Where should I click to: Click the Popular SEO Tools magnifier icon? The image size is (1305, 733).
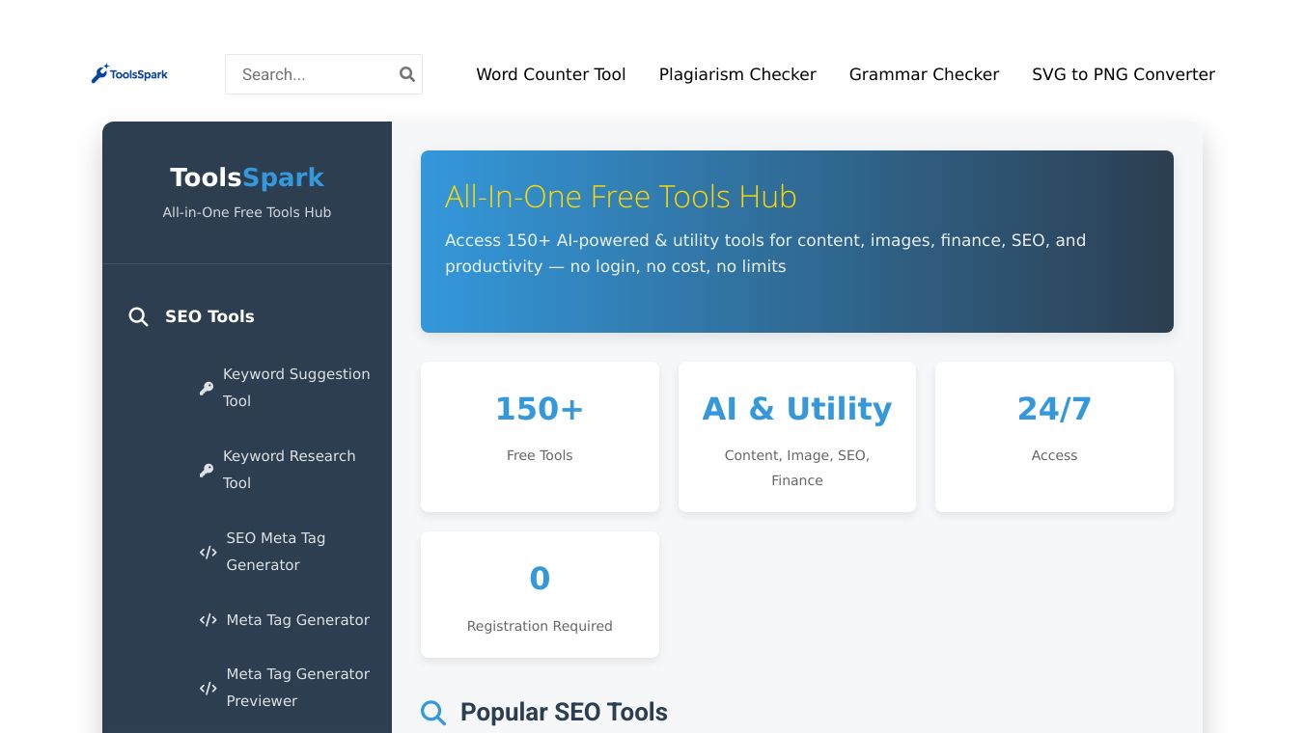pos(433,713)
